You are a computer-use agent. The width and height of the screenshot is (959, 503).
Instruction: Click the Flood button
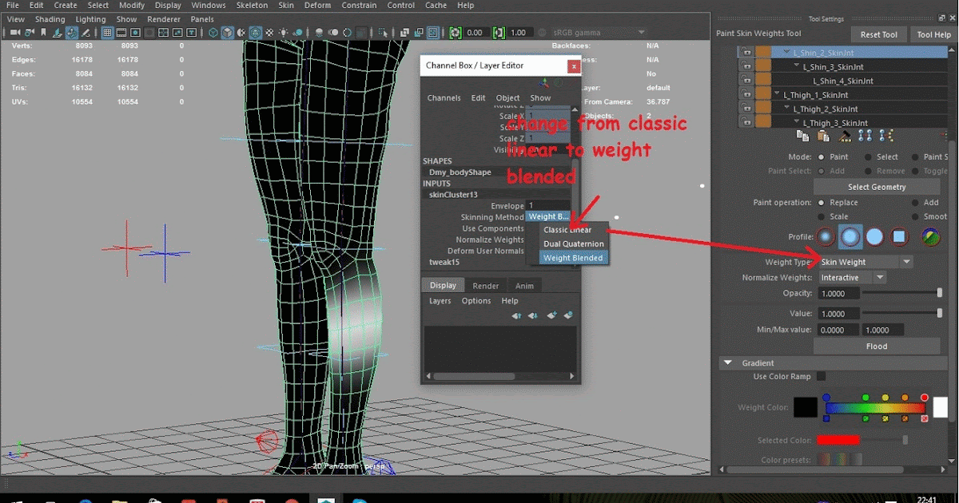876,346
